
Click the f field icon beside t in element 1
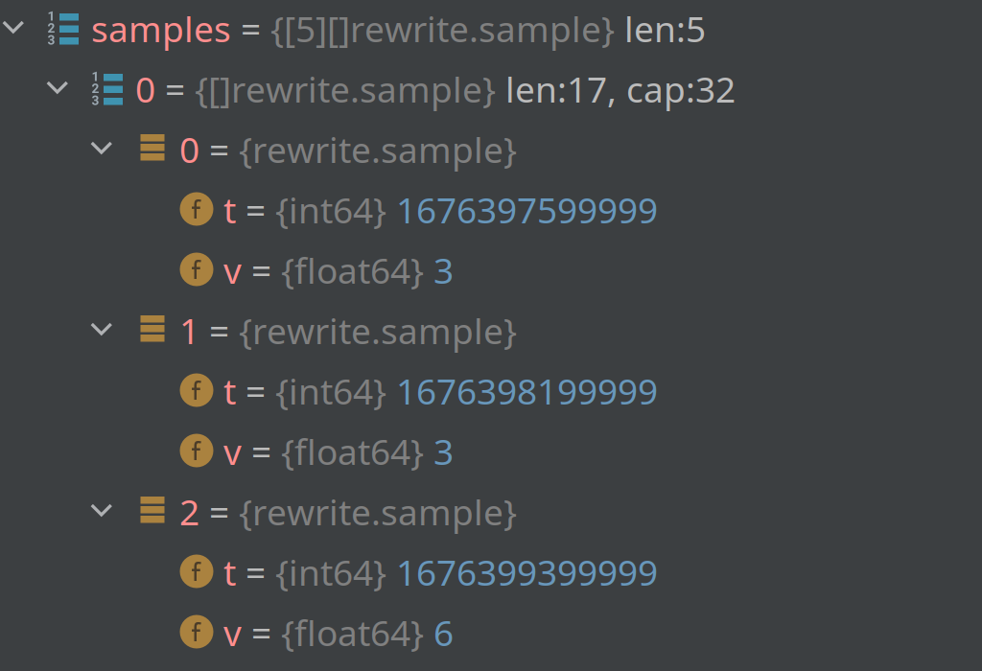click(x=197, y=391)
